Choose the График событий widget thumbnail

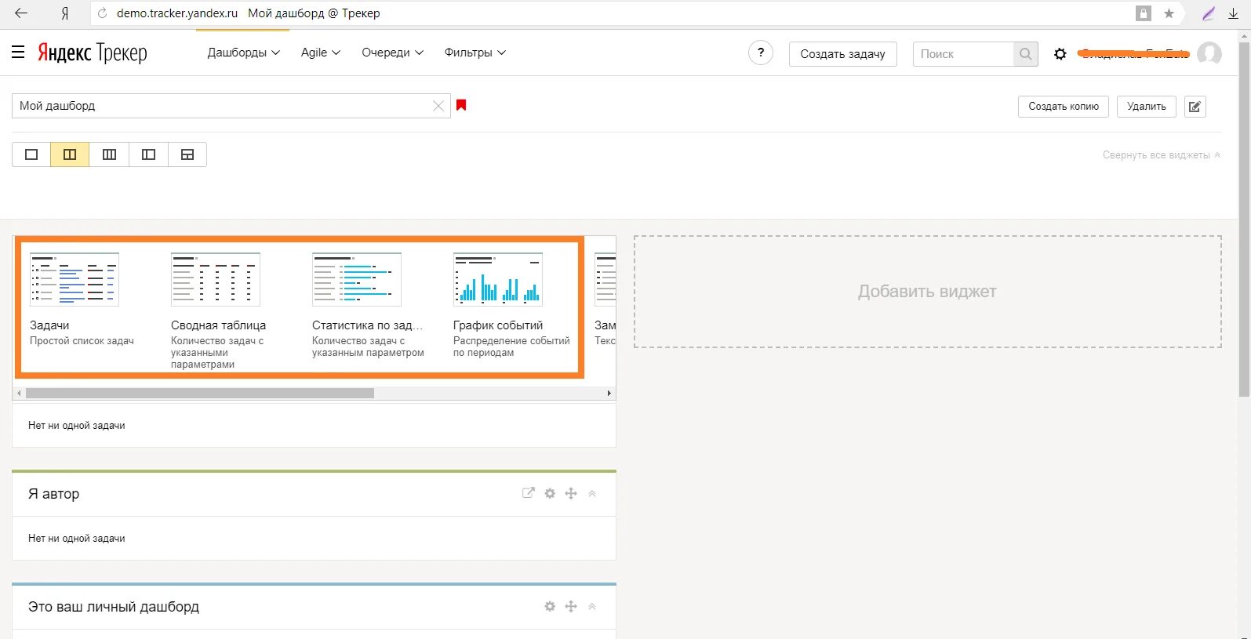498,279
